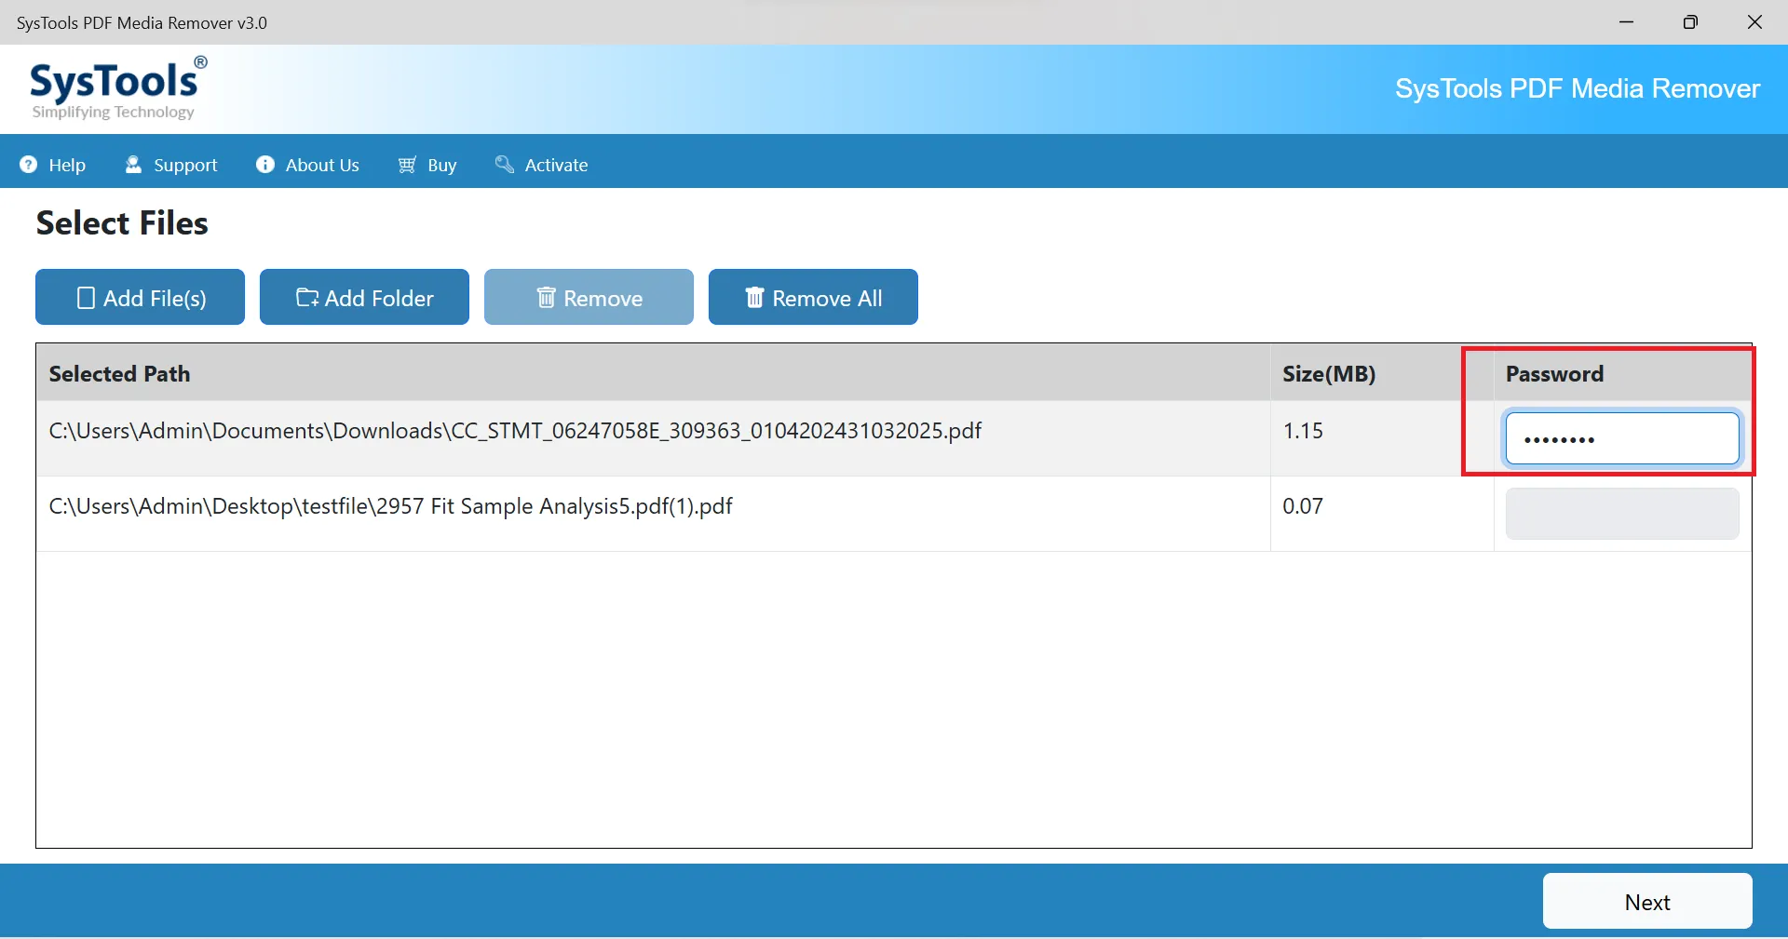Screen dimensions: 1788x939
Task: Click the 0.07 size value
Action: pyautogui.click(x=1303, y=506)
